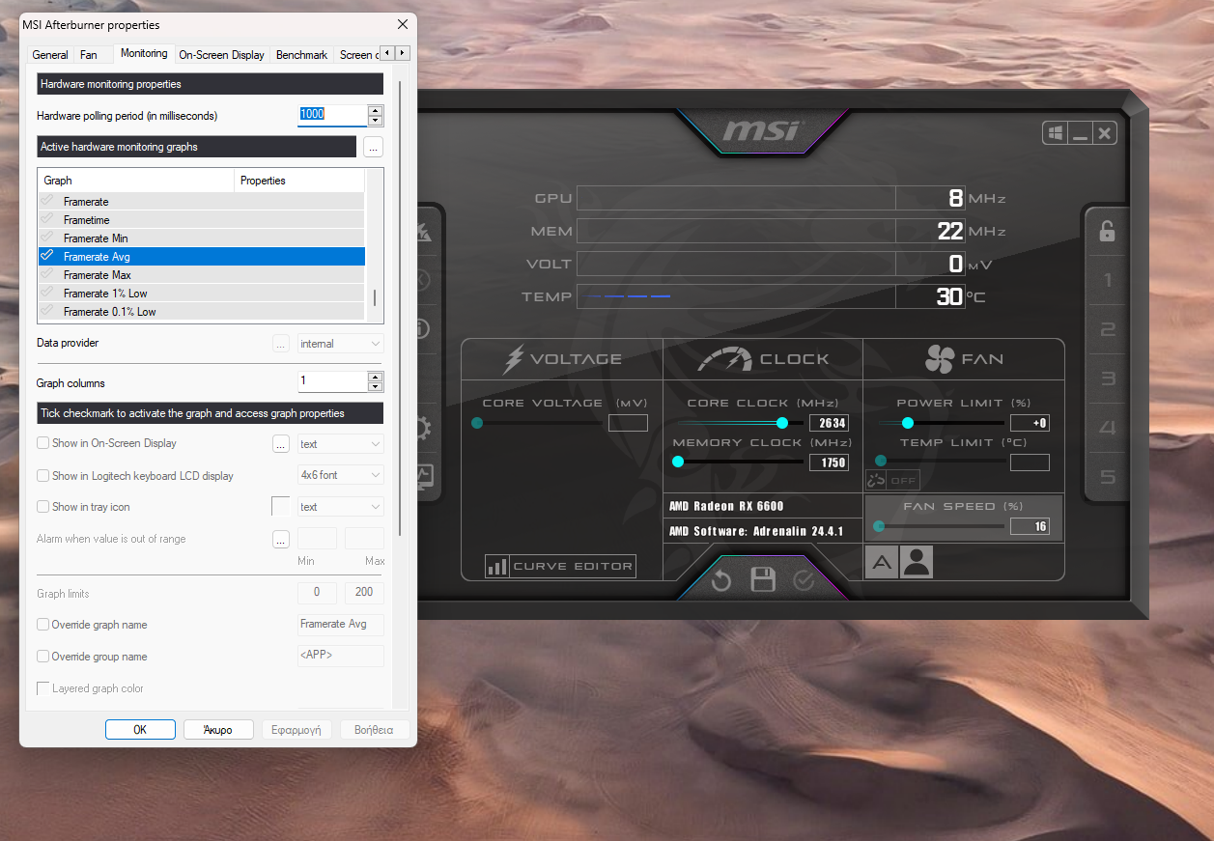The image size is (1214, 841).
Task: Check Override group name option
Action: (42, 657)
